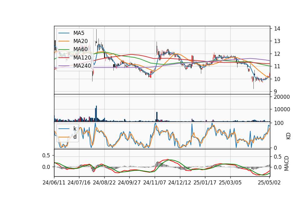300x215 pixels.
Task: Click the 24/09/27 date axis label
Action: tap(129, 183)
